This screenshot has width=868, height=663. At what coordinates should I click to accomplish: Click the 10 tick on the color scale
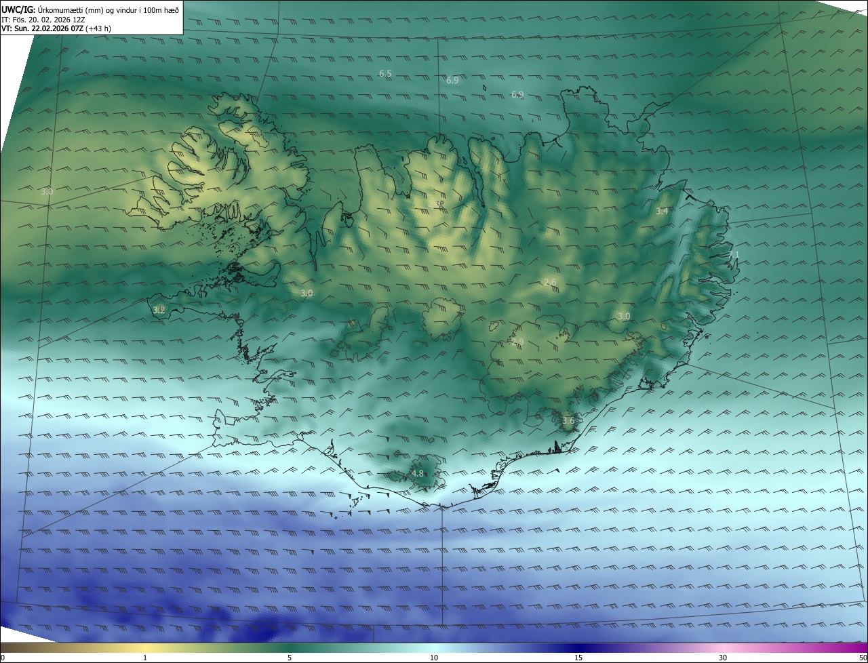pyautogui.click(x=434, y=658)
